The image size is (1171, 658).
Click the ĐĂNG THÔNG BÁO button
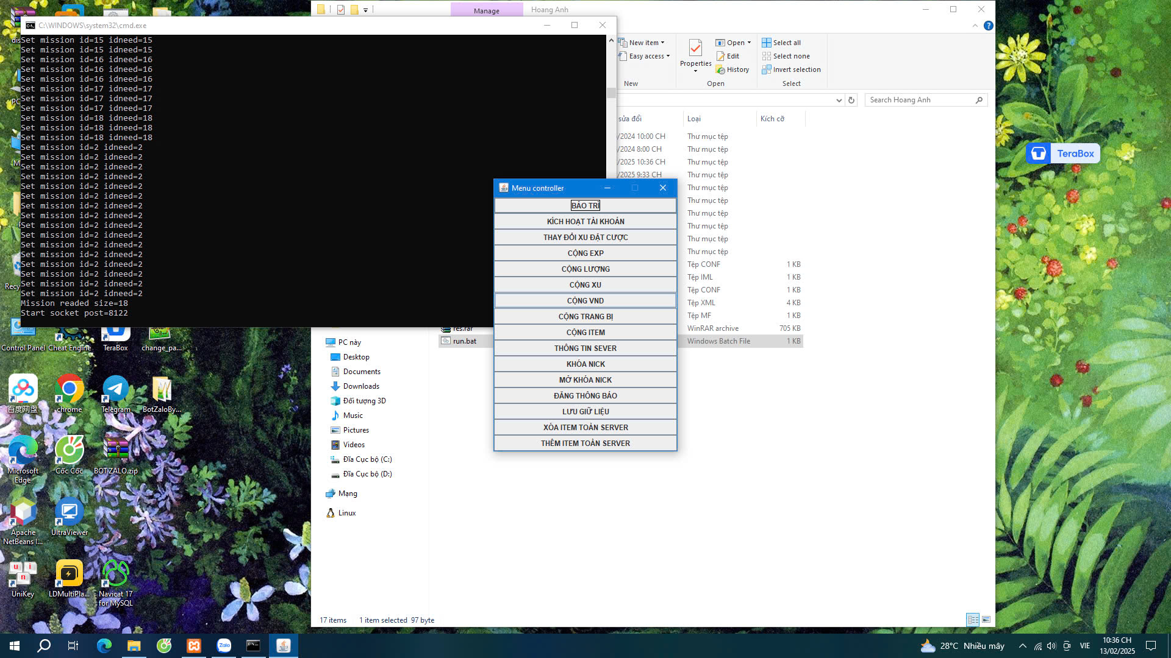click(585, 395)
